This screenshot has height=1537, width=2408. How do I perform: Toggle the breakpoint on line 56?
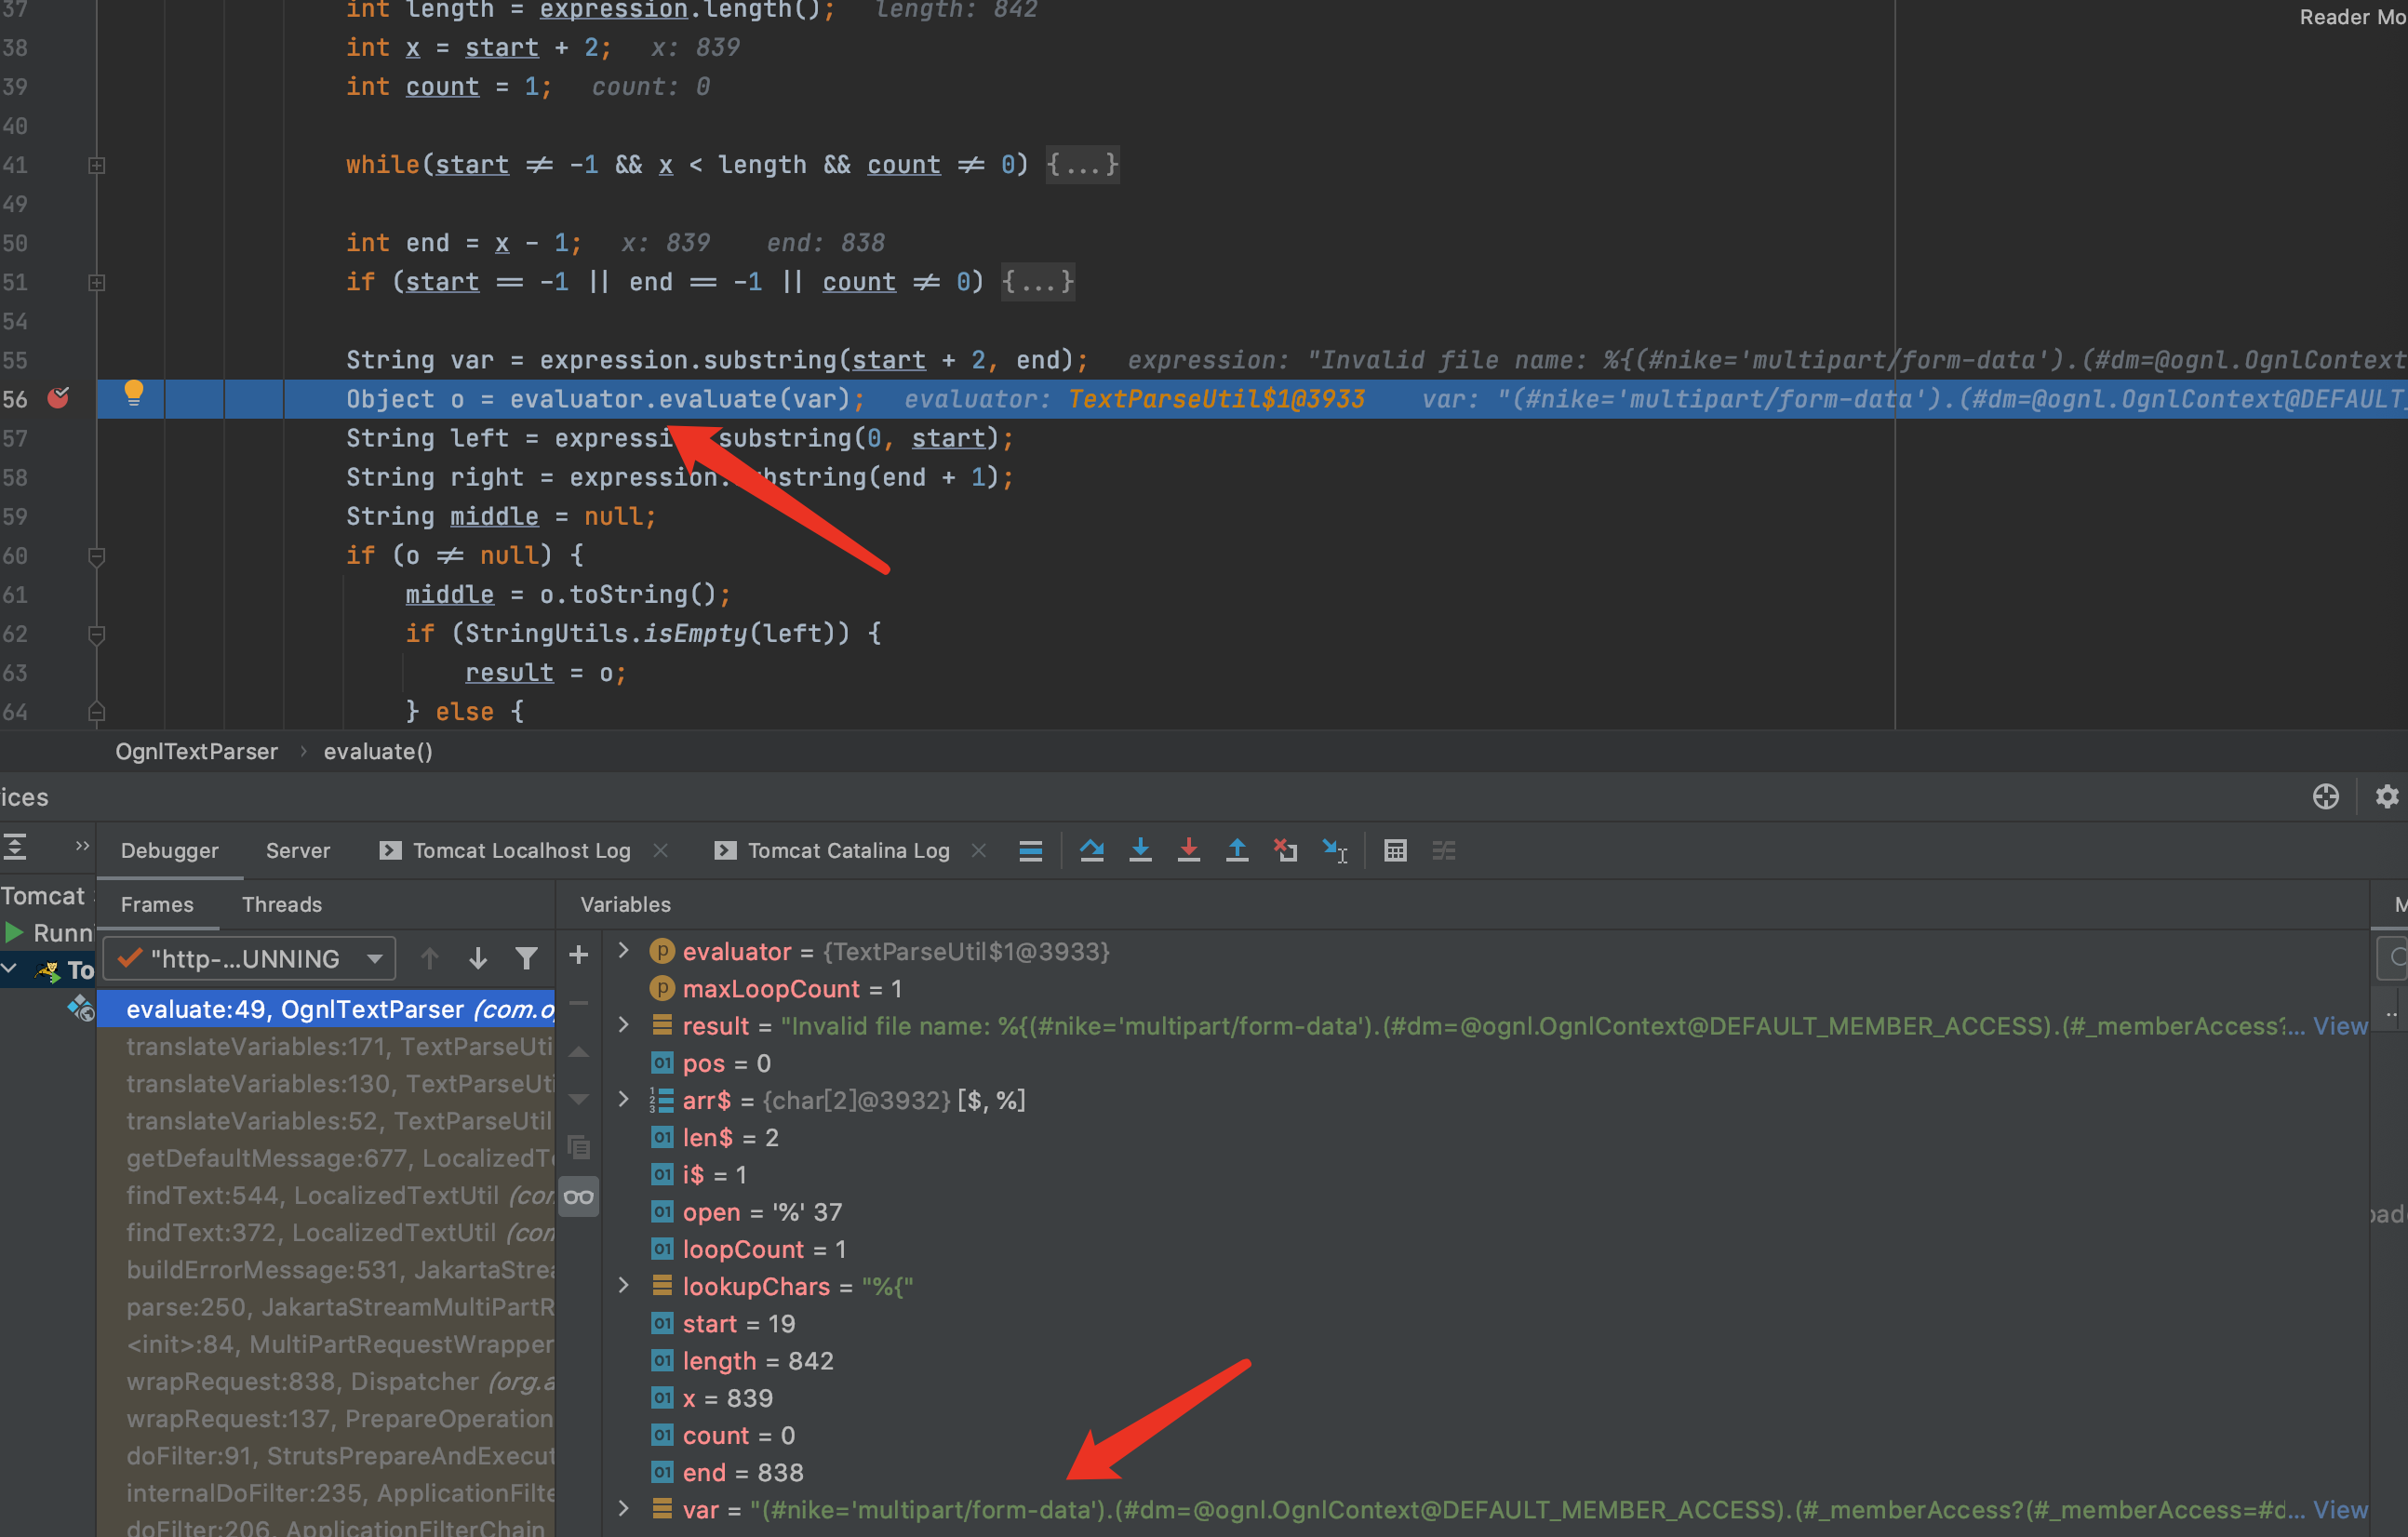click(59, 398)
